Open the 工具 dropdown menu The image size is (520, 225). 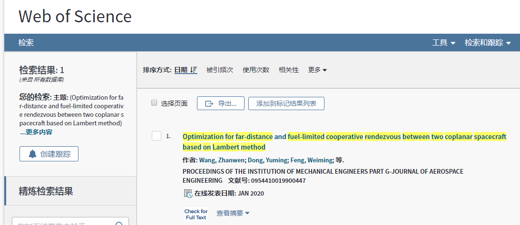[x=443, y=43]
